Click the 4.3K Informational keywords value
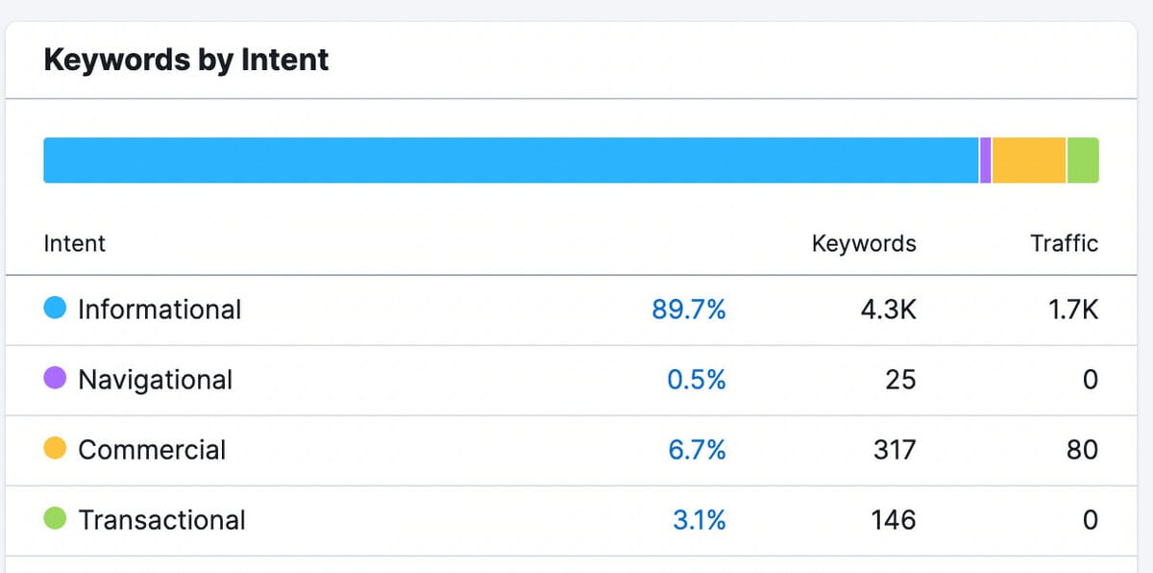The image size is (1153, 573). pyautogui.click(x=891, y=310)
